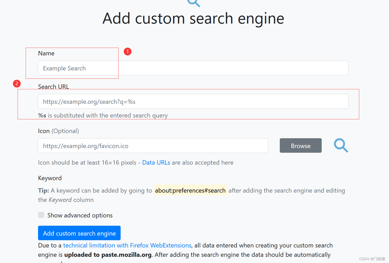Click the Add custom search engine page title
389x263 pixels.
click(193, 19)
